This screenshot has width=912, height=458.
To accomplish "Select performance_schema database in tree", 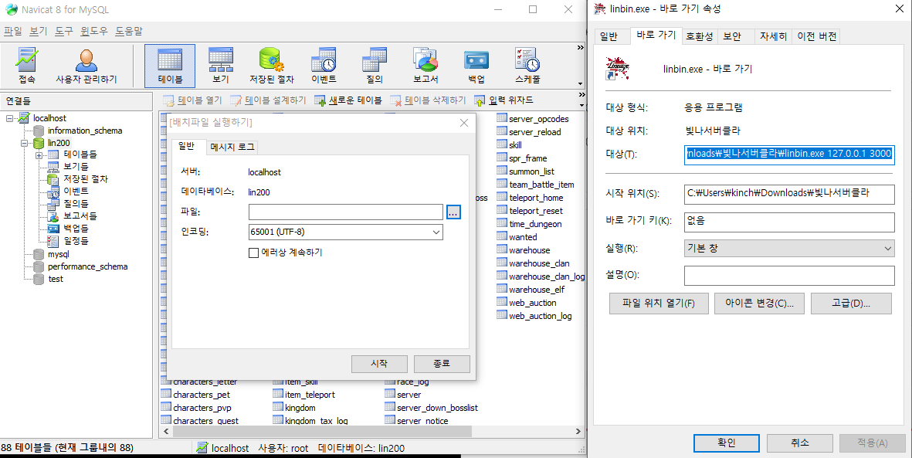I will point(87,266).
